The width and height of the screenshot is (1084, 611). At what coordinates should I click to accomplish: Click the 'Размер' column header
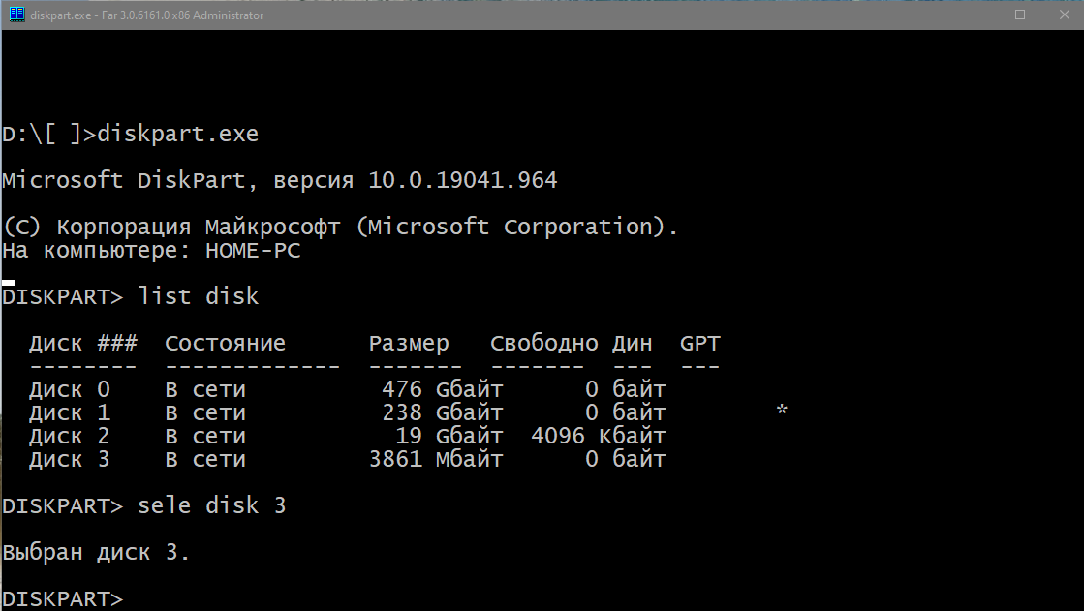(409, 344)
